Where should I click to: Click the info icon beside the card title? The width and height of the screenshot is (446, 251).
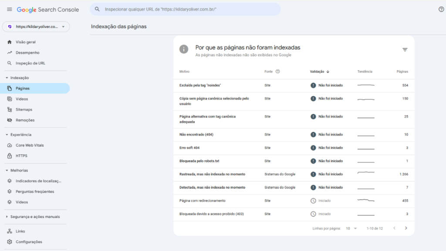[184, 49]
